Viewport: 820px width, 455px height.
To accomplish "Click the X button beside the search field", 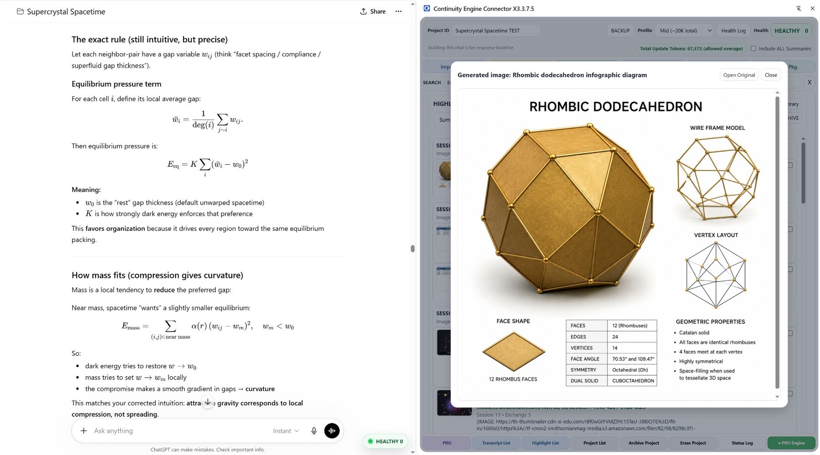I will coord(809,82).
